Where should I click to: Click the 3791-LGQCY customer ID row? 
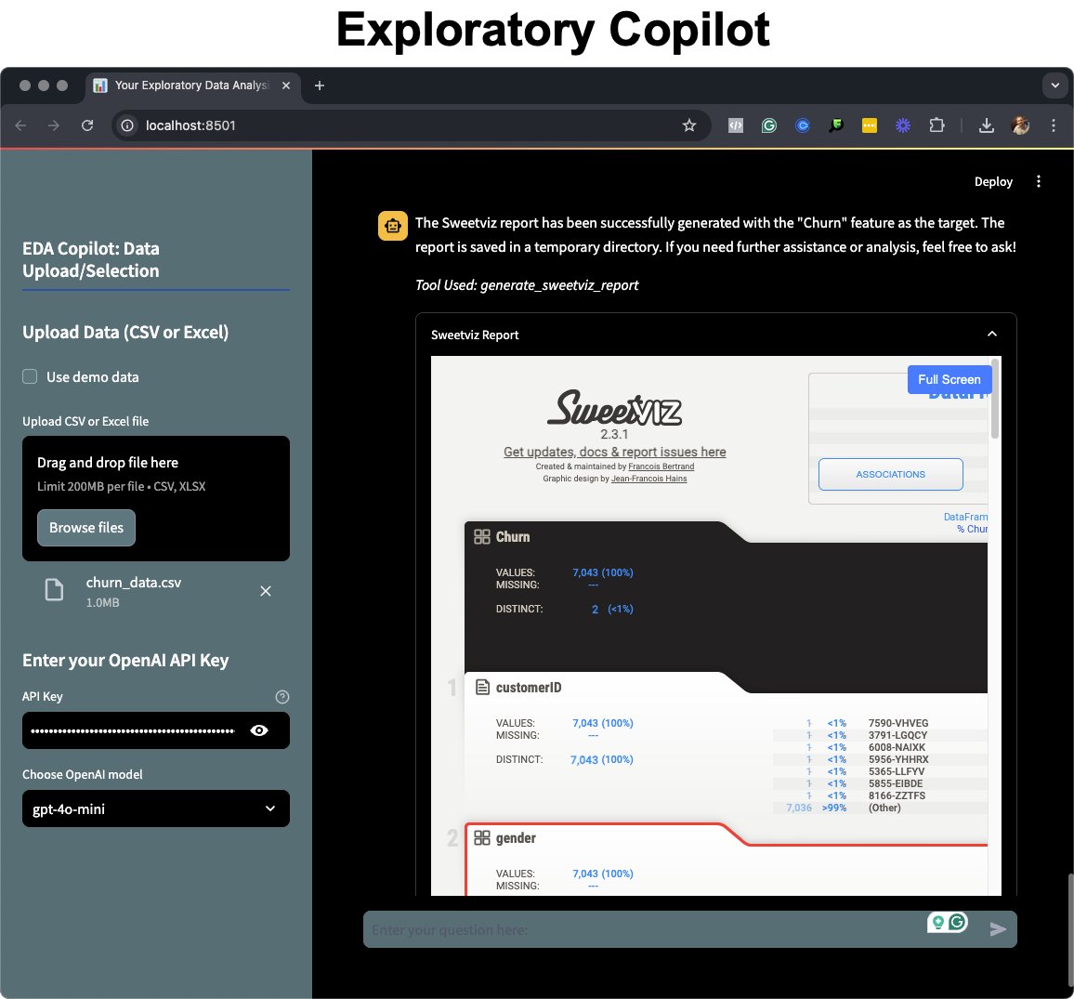tap(880, 735)
